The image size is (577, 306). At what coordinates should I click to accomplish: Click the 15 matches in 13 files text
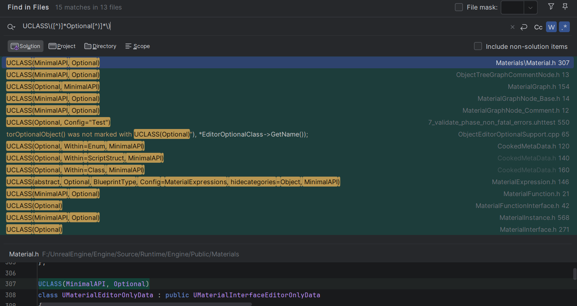pos(89,7)
